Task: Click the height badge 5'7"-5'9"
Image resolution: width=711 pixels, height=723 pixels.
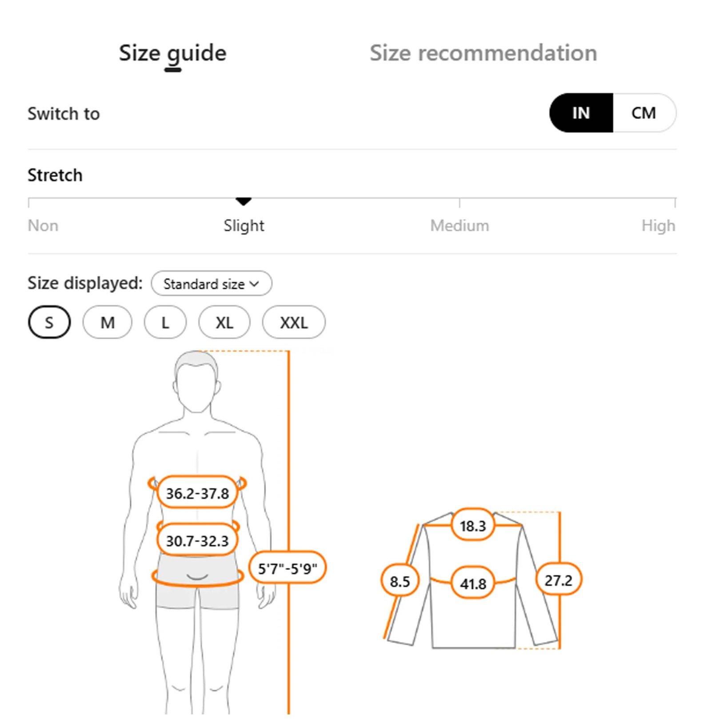Action: pos(288,568)
